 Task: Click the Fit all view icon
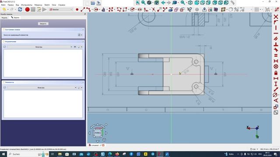[x=138, y=3]
